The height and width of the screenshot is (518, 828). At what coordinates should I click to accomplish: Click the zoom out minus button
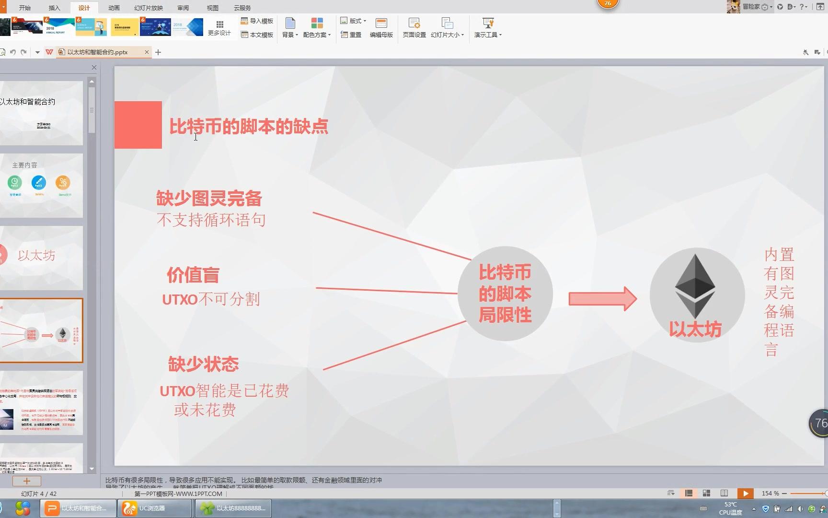[784, 493]
